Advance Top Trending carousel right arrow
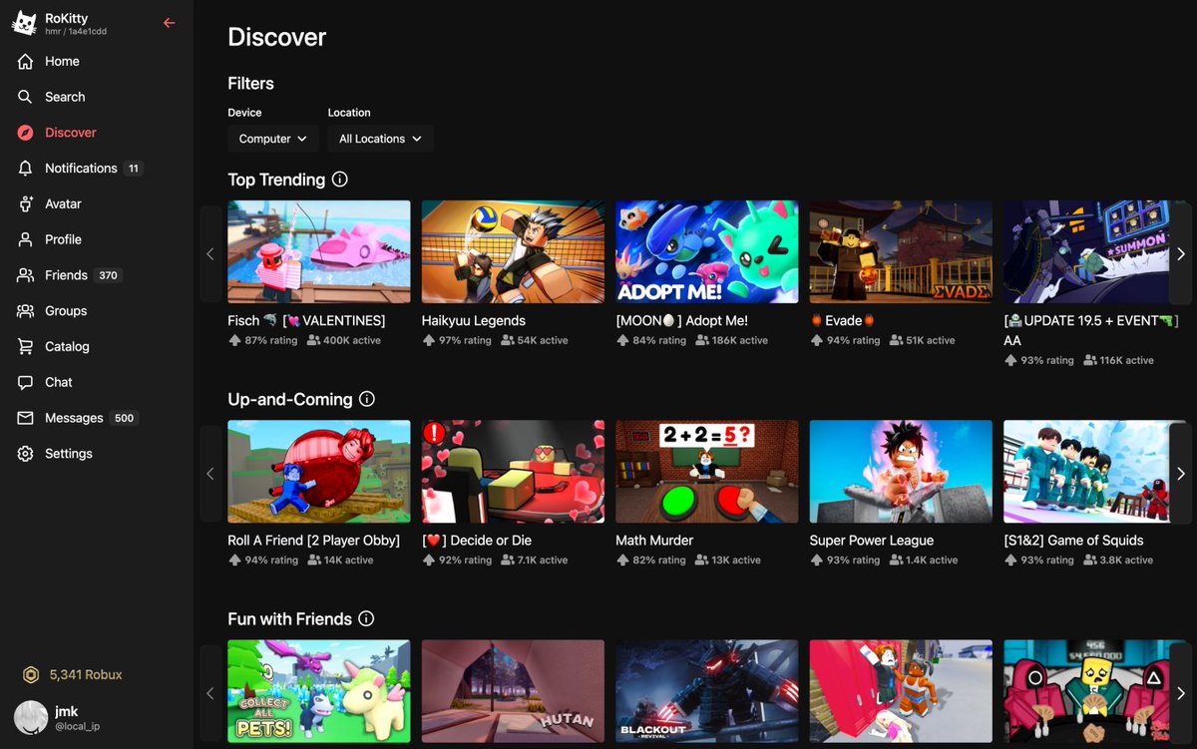1197x749 pixels. click(1181, 253)
